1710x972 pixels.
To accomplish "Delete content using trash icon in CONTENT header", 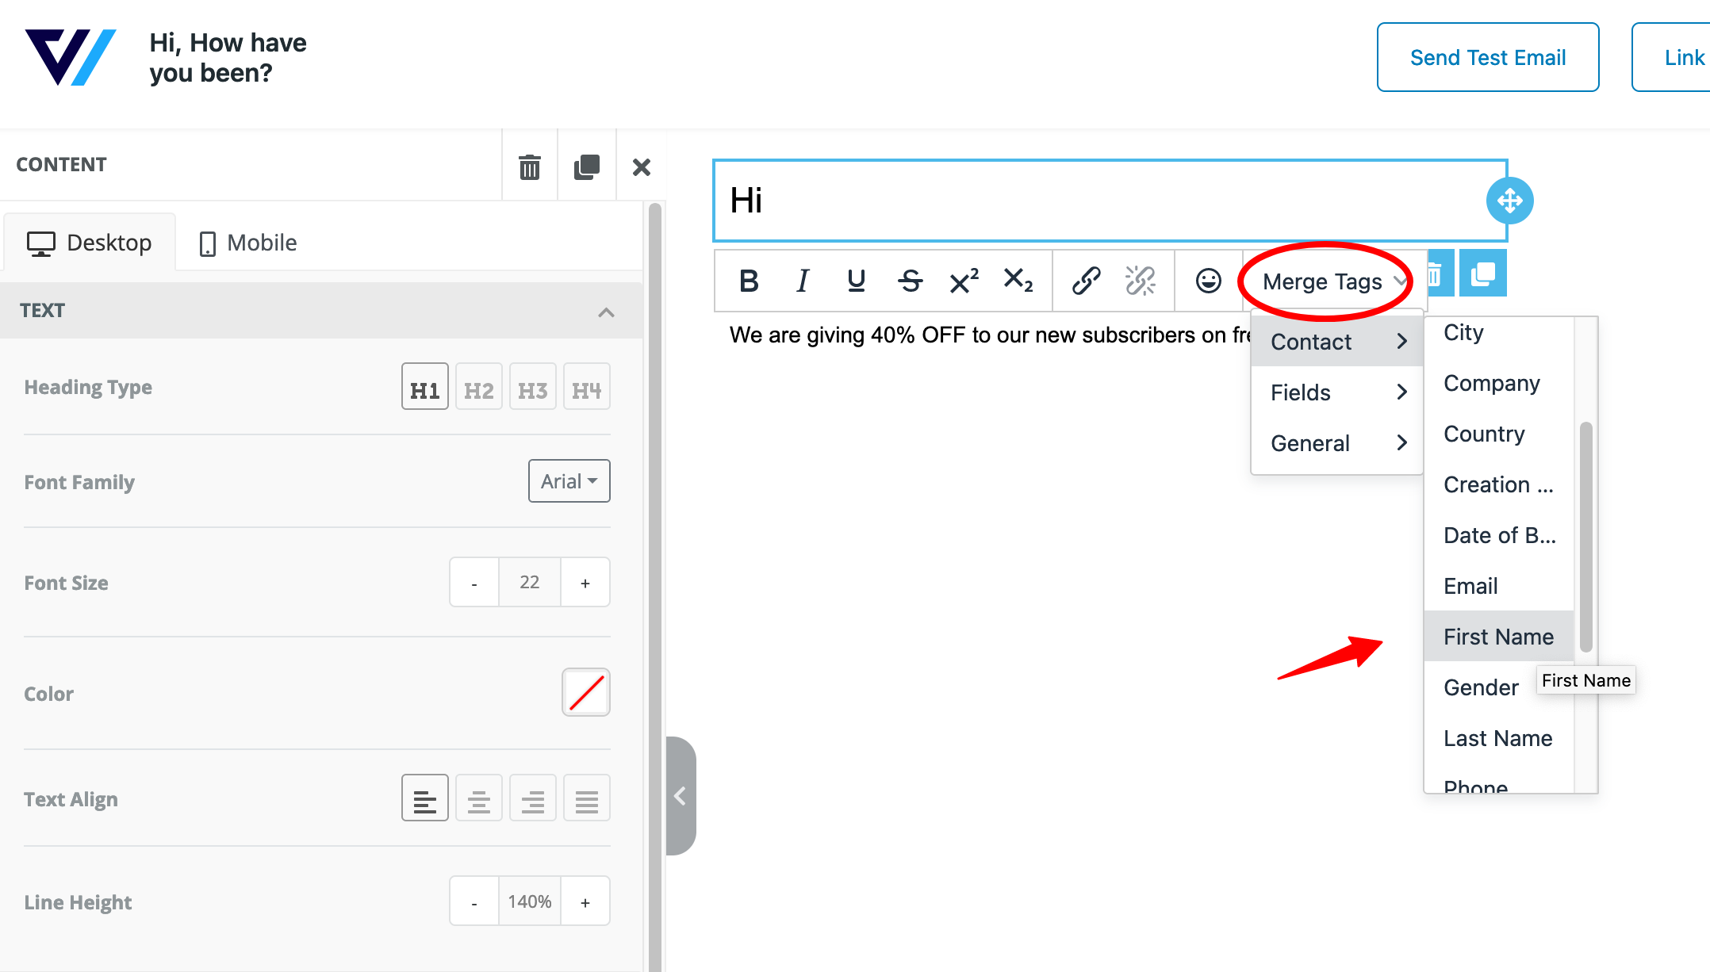I will tap(529, 166).
